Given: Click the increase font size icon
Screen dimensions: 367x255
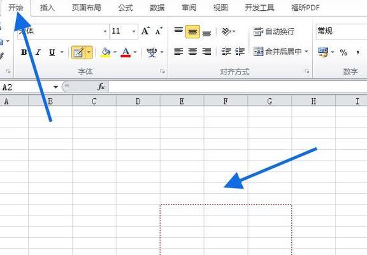Looking at the screenshot, I should 145,31.
